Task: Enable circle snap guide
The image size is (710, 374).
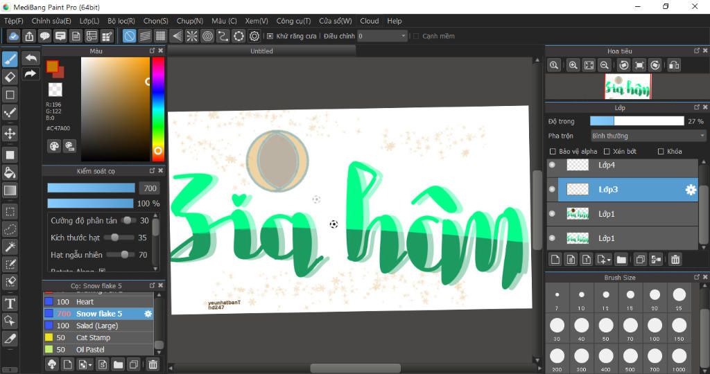Action: [207, 36]
